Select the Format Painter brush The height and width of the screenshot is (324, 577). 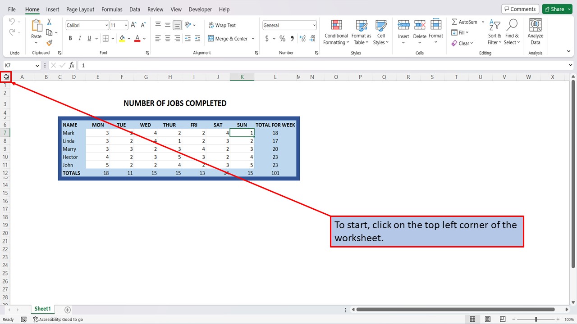(49, 43)
